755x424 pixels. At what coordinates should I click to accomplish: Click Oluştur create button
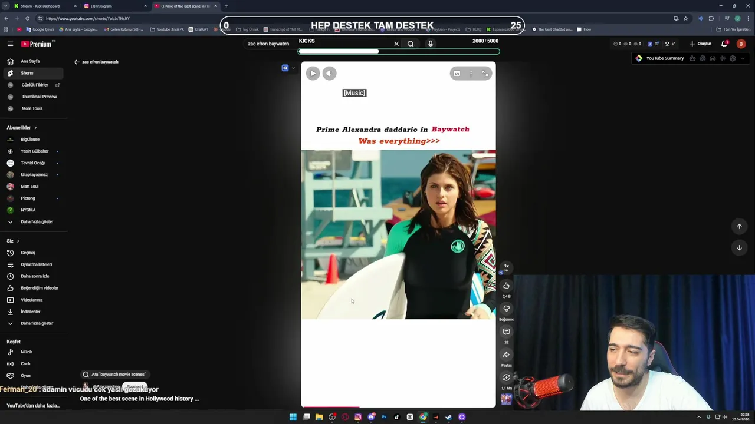point(700,44)
